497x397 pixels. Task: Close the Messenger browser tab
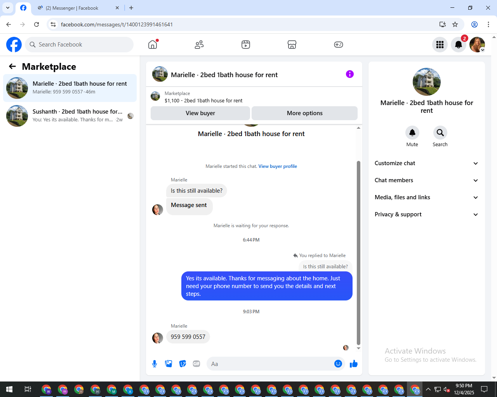117,8
